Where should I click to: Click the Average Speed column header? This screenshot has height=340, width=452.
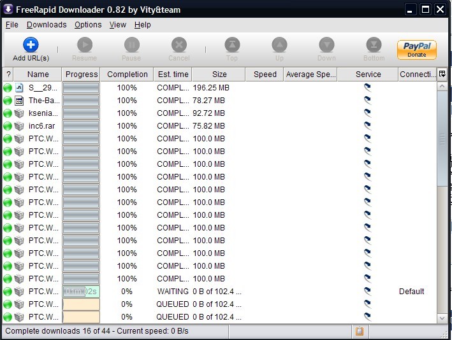(x=310, y=74)
